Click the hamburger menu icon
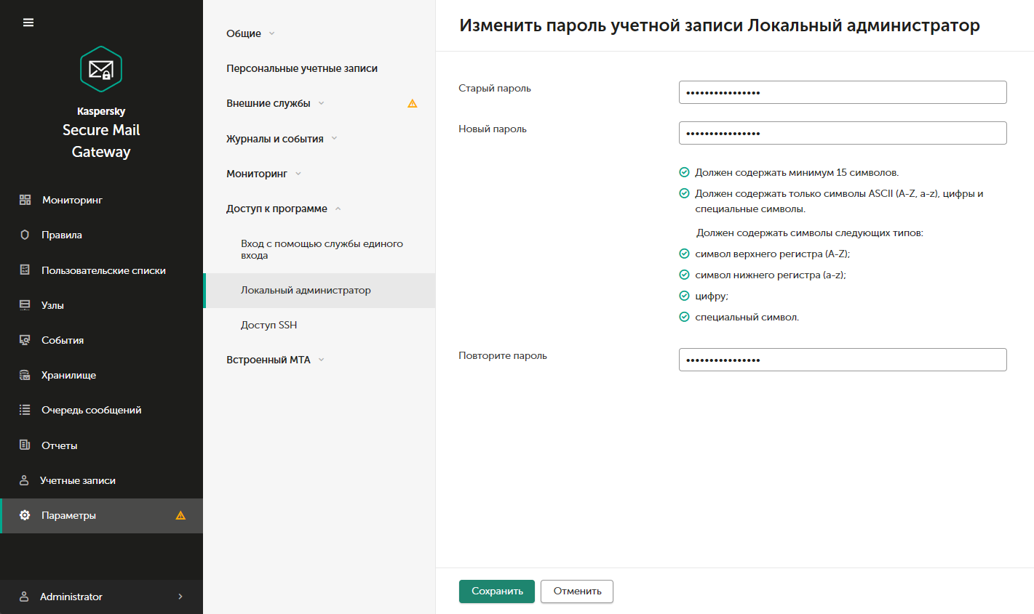The image size is (1034, 614). 28,23
